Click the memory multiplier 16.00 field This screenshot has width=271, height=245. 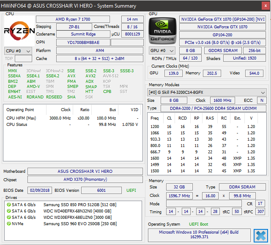(210, 196)
